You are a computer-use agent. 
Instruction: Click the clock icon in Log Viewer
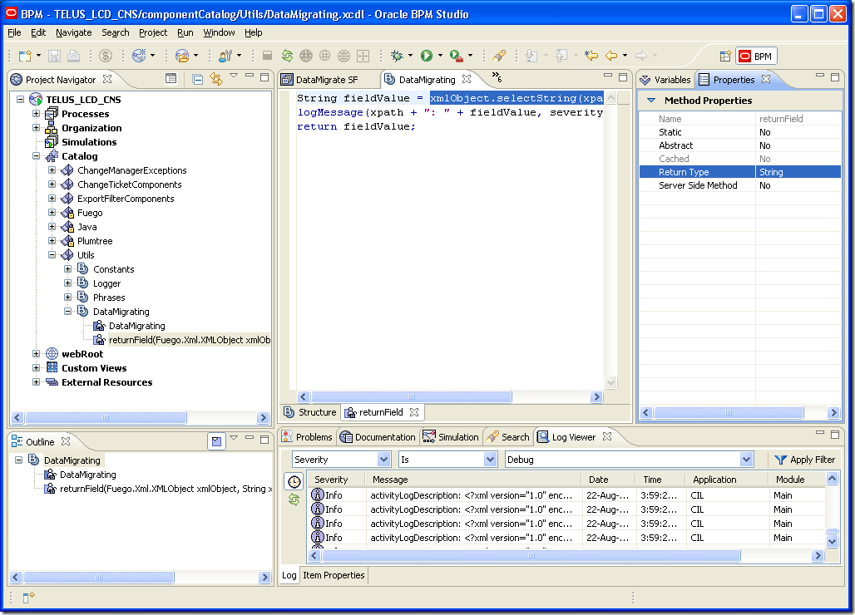pyautogui.click(x=294, y=481)
